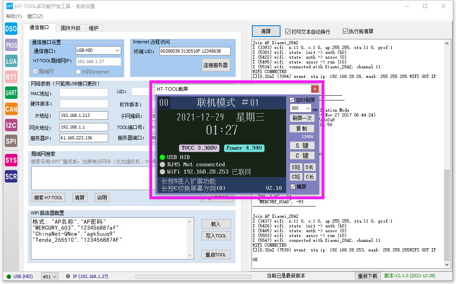Click the H7-TOOL screen capture preview
456x284 pixels.
click(222, 145)
